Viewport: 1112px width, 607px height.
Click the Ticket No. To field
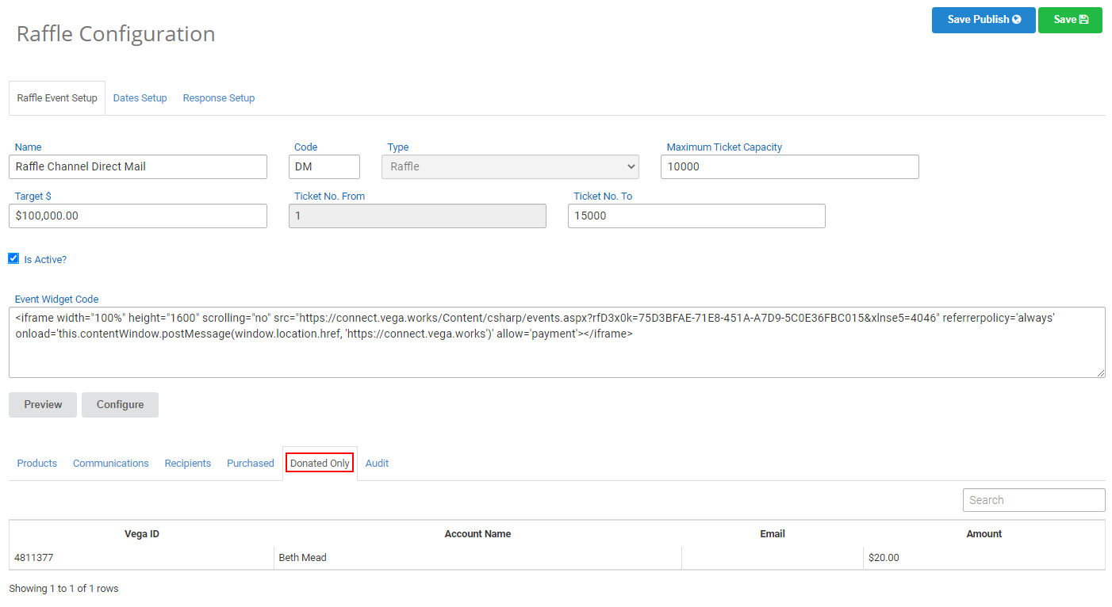point(696,216)
